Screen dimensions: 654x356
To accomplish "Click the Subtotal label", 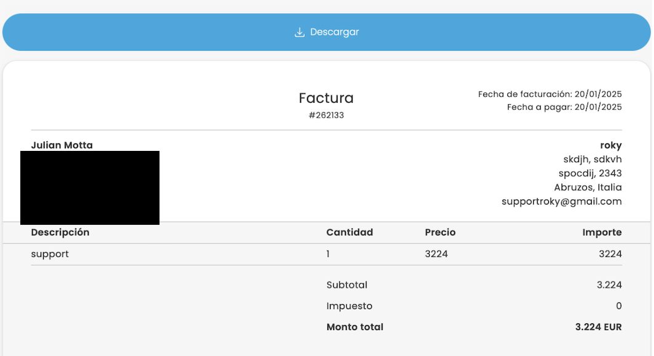I will pyautogui.click(x=347, y=285).
